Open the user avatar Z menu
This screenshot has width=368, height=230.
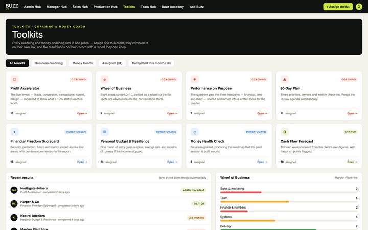(x=359, y=7)
